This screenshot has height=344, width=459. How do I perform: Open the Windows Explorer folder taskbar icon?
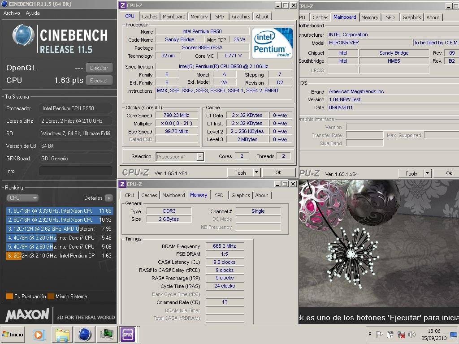coord(62,334)
